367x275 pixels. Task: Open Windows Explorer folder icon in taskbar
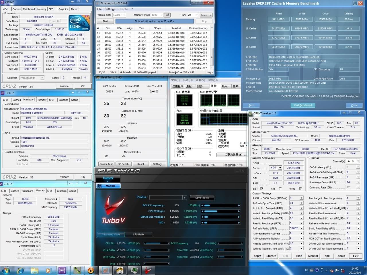point(34,270)
